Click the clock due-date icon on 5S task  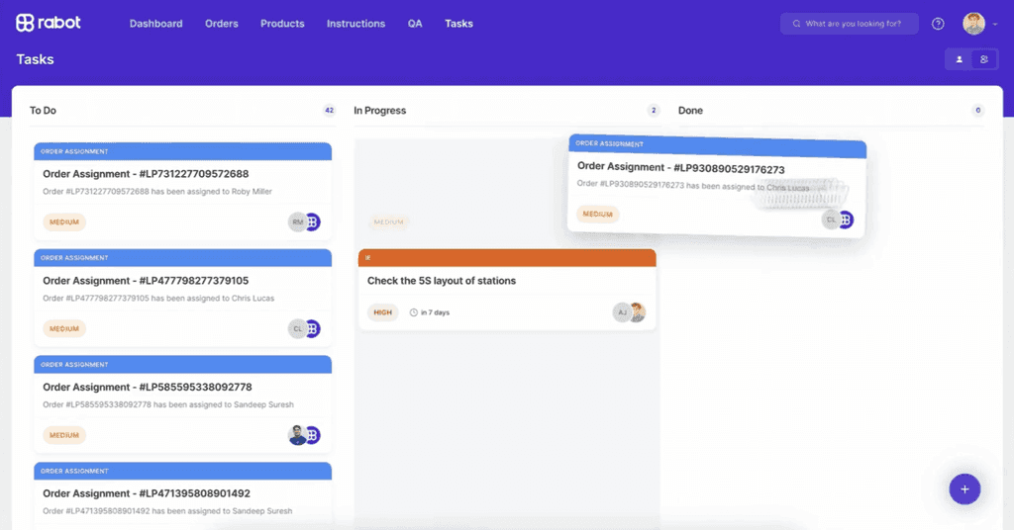click(413, 312)
